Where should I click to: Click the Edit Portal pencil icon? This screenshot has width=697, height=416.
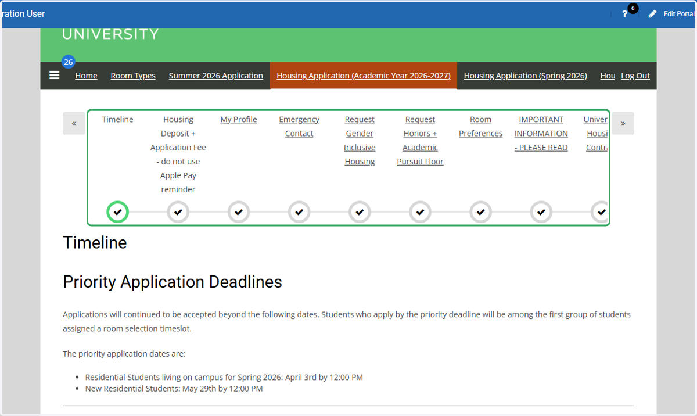[x=652, y=14]
